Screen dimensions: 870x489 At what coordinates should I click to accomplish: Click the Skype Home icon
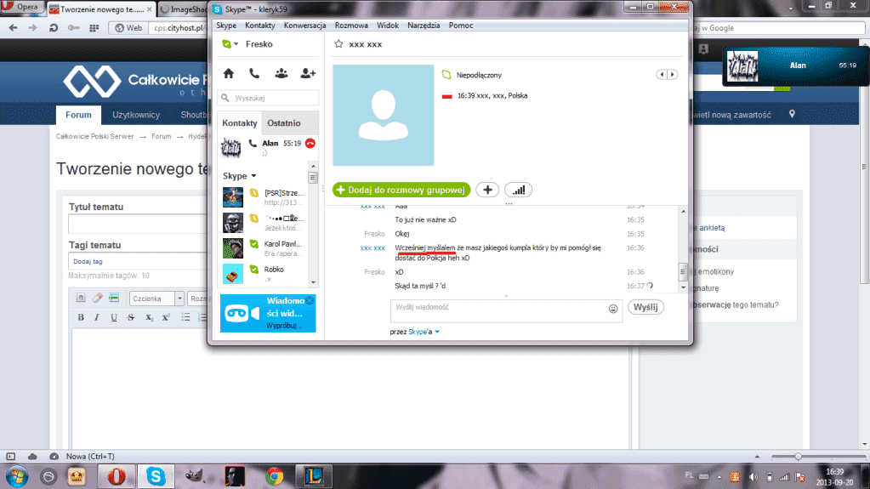point(228,73)
